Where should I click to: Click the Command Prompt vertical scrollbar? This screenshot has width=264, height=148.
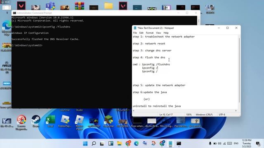[199, 21]
